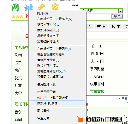
Task: Open the 房产 category link
Action: point(18,70)
